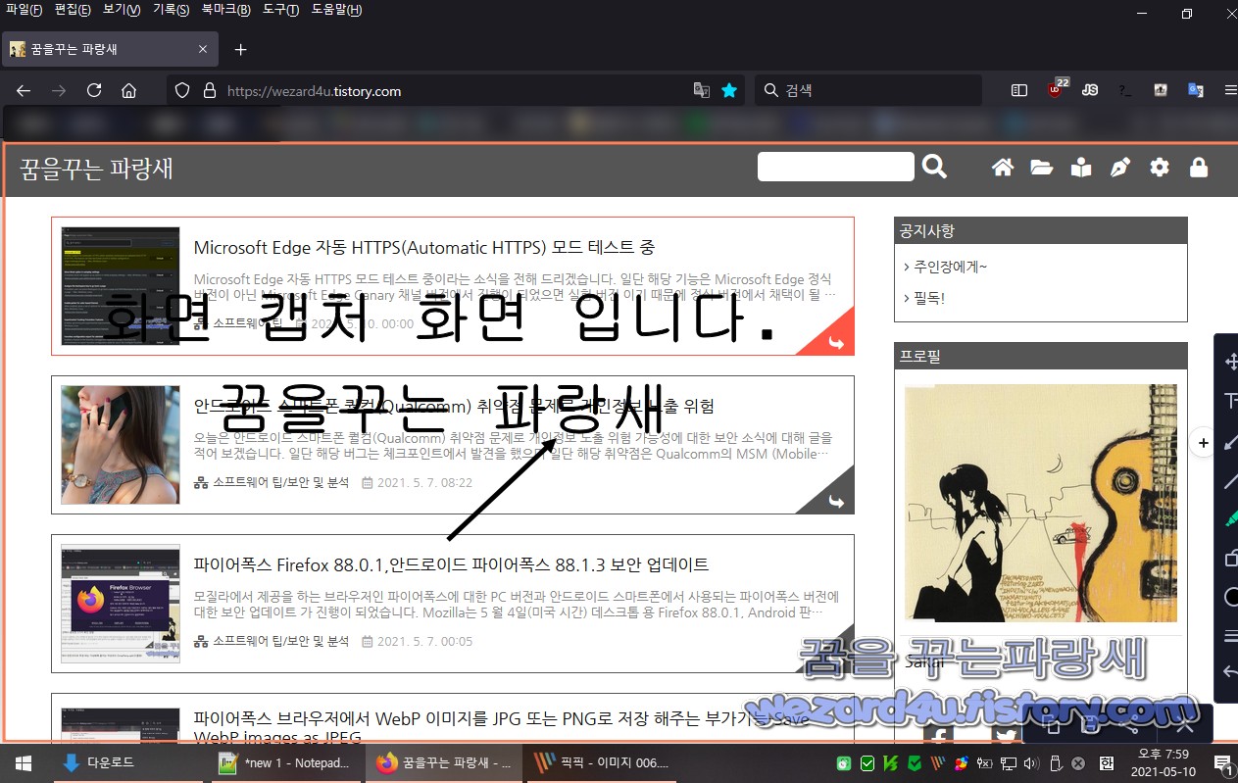Select the text tool in capture toolbar

1231,401
